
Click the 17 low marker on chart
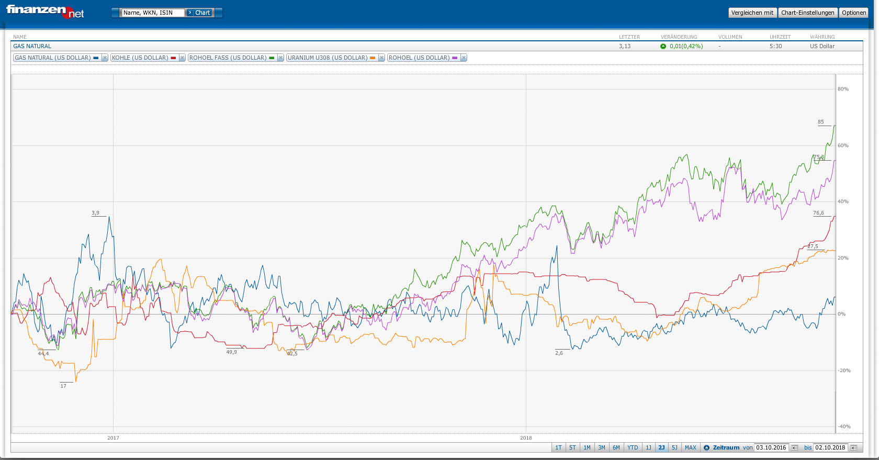63,386
